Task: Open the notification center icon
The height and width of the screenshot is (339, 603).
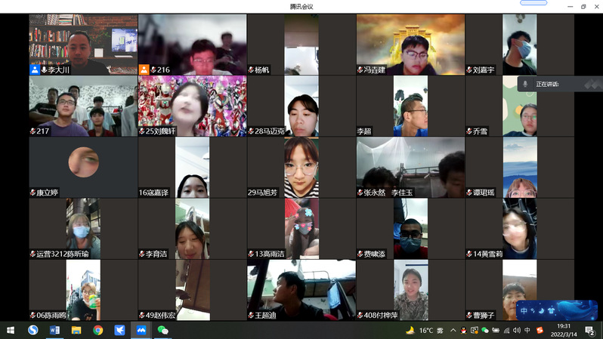Action: [x=589, y=330]
